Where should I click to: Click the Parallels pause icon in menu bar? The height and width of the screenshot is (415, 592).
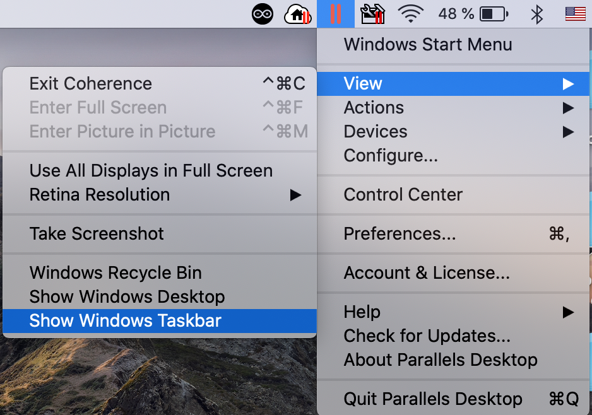pyautogui.click(x=336, y=14)
